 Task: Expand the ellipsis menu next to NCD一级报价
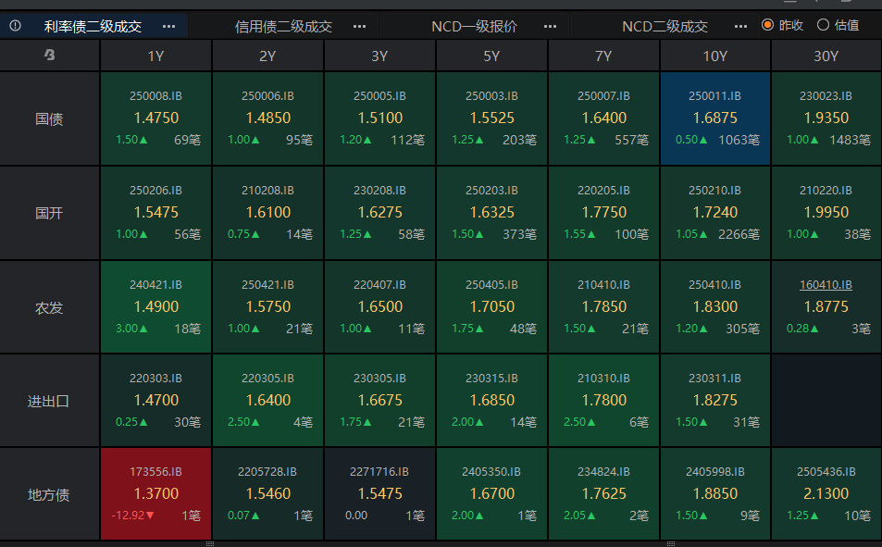(x=550, y=26)
